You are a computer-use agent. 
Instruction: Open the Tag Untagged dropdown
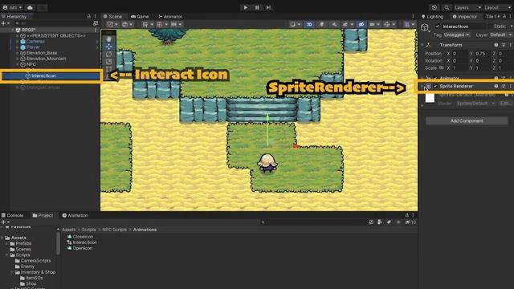[457, 35]
